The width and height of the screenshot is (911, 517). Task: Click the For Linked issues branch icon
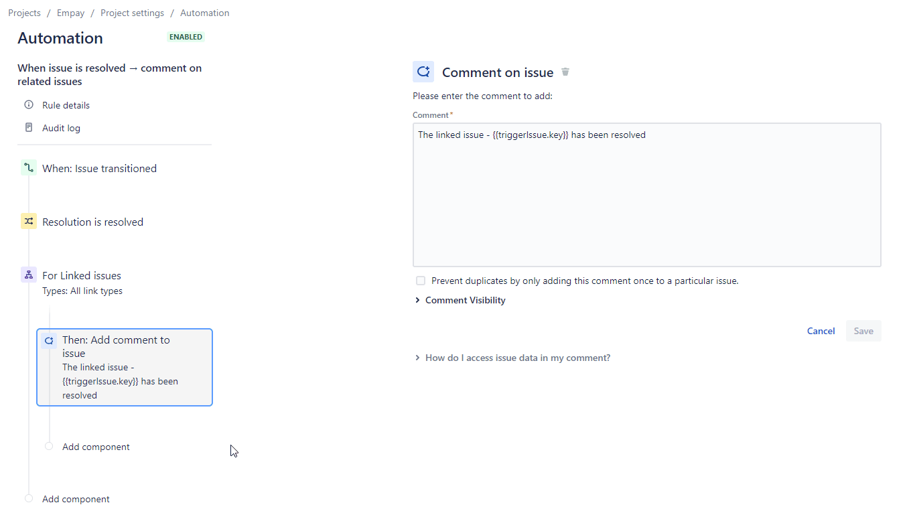28,275
